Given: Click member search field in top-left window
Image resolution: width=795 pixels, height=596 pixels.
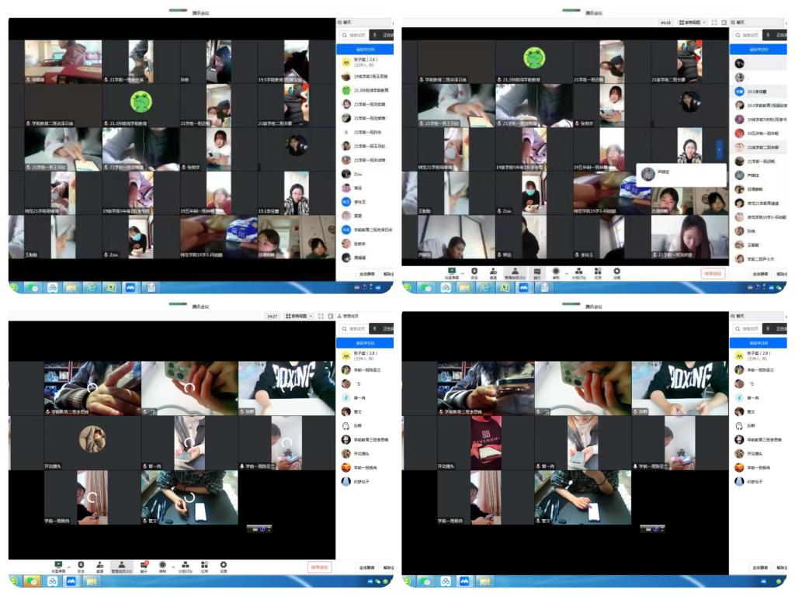Looking at the screenshot, I should (356, 35).
